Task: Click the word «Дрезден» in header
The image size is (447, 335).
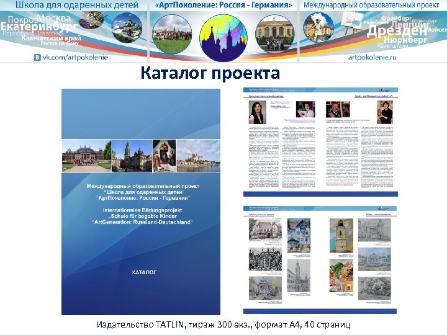Action: point(397,30)
